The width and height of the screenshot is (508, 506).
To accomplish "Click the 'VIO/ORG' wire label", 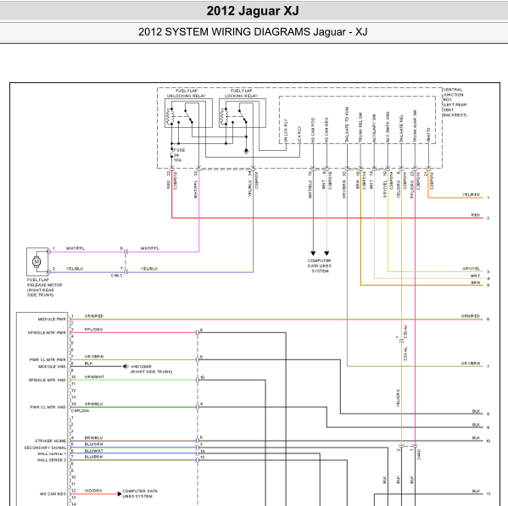I will (x=93, y=491).
